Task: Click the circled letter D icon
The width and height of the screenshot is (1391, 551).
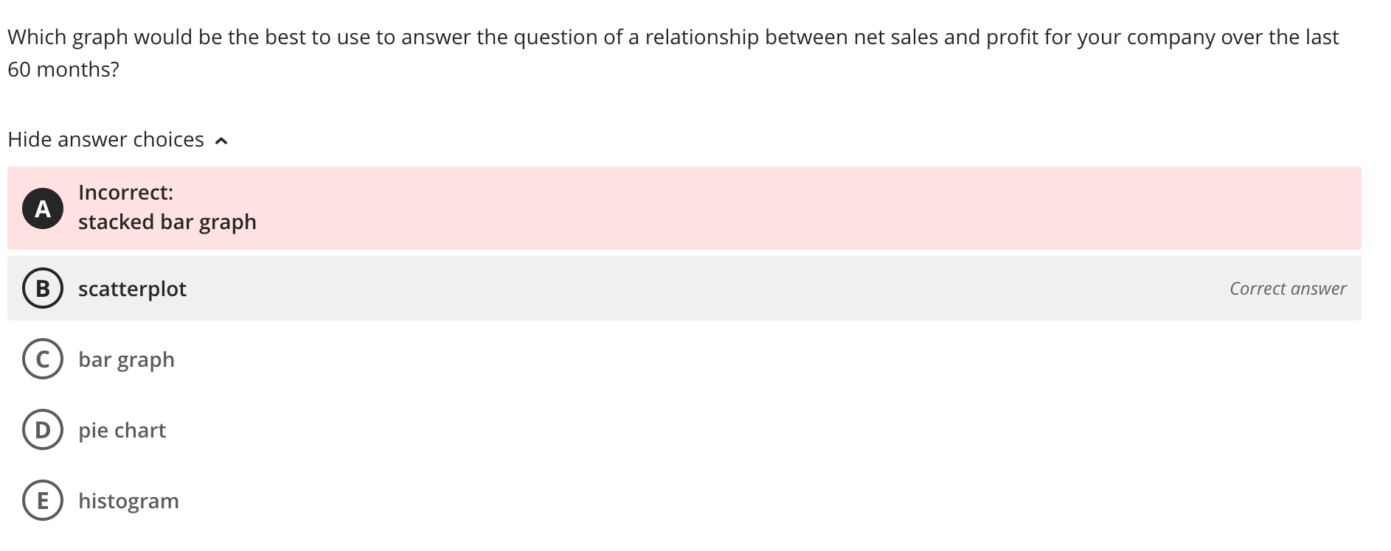Action: [x=42, y=430]
